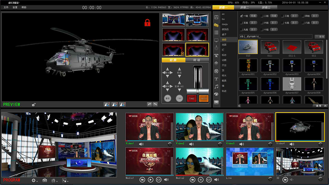Select the 3D text sidebar icon

216,56
